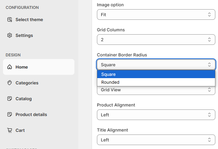Viewport: 218px width, 149px height.
Task: Open Cart design page
Action: point(39,130)
